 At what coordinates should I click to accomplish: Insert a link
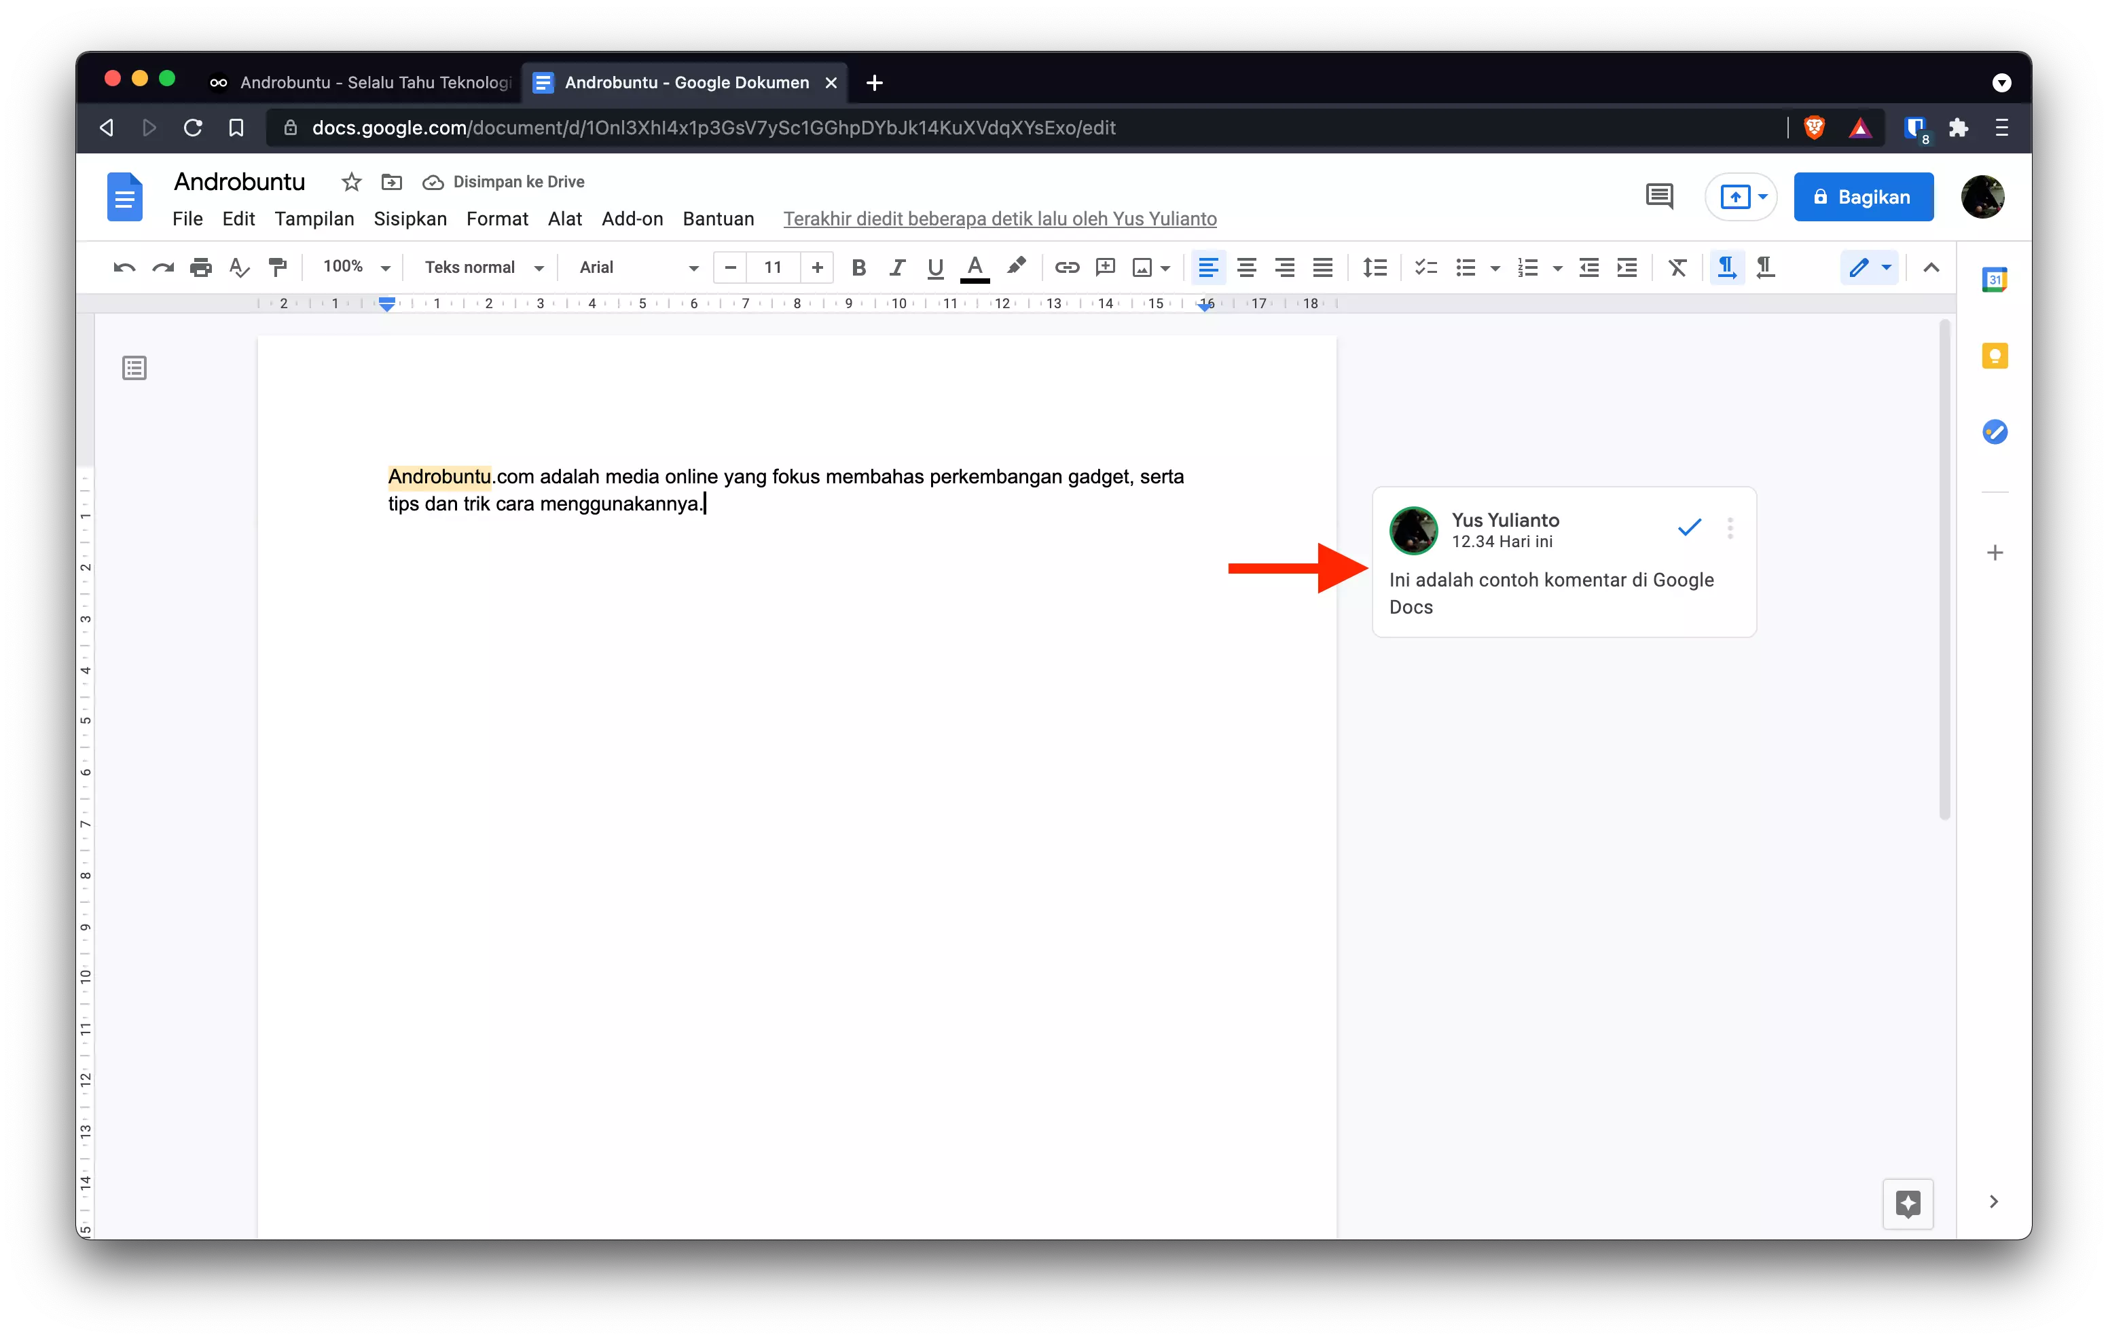tap(1067, 267)
